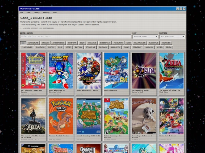The image size is (205, 153).
Task: Open Pokémon FireRed Version cover
Action: coord(61,116)
